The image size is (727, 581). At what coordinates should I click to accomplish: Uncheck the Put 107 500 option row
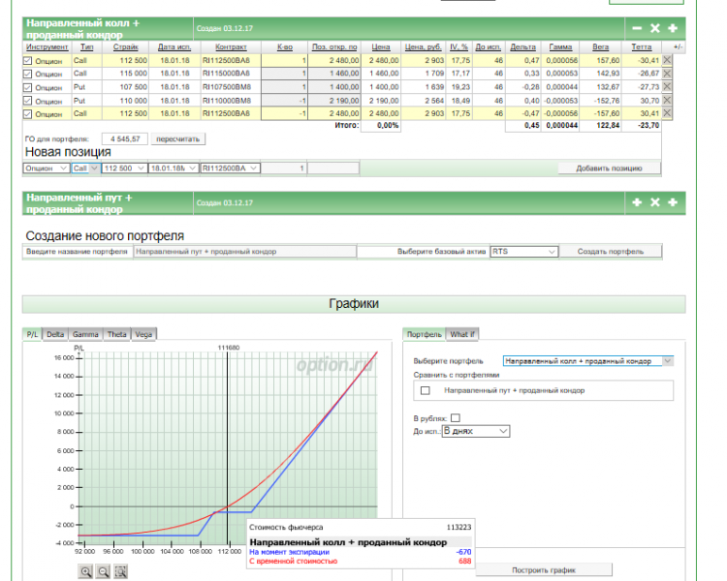[28, 87]
